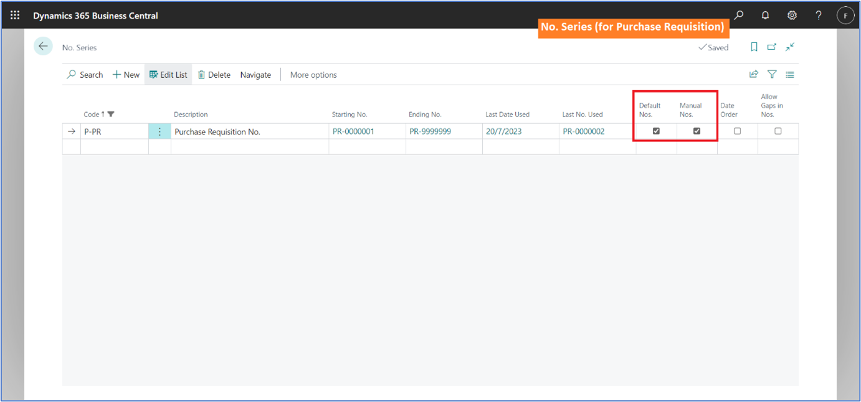This screenshot has width=861, height=402.
Task: Click Dynamics 365 Business Central title
Action: click(95, 16)
